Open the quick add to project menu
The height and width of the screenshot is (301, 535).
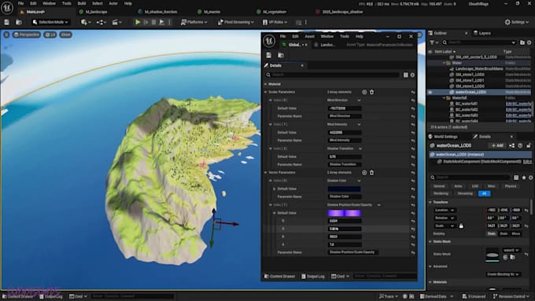86,22
